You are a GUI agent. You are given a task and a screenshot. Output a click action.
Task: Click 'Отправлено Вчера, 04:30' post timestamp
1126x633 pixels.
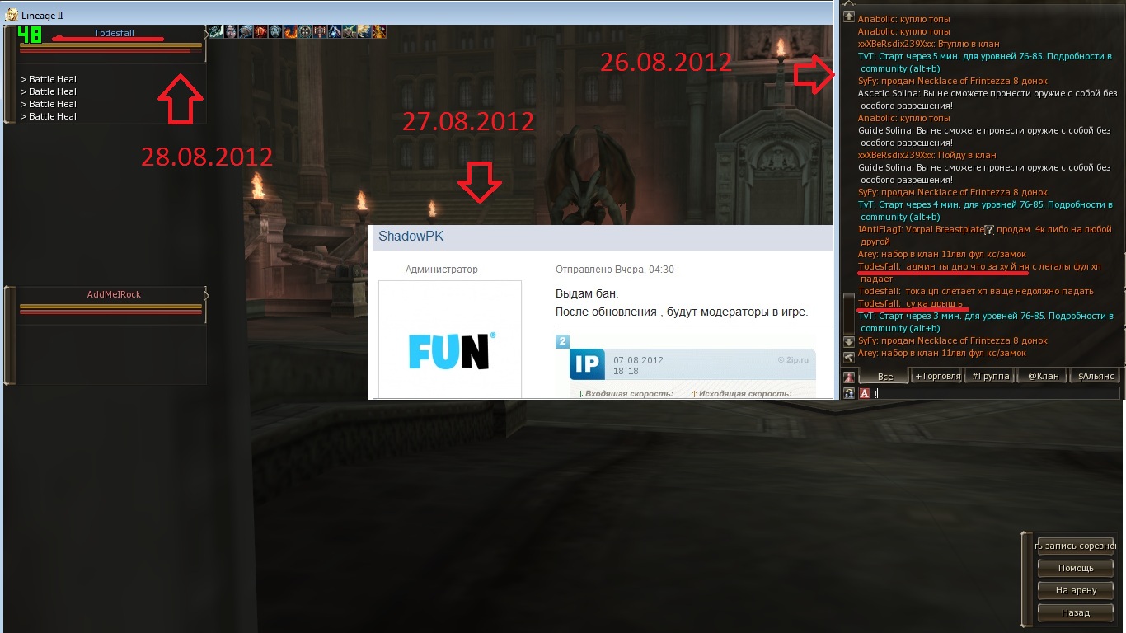[x=615, y=270]
